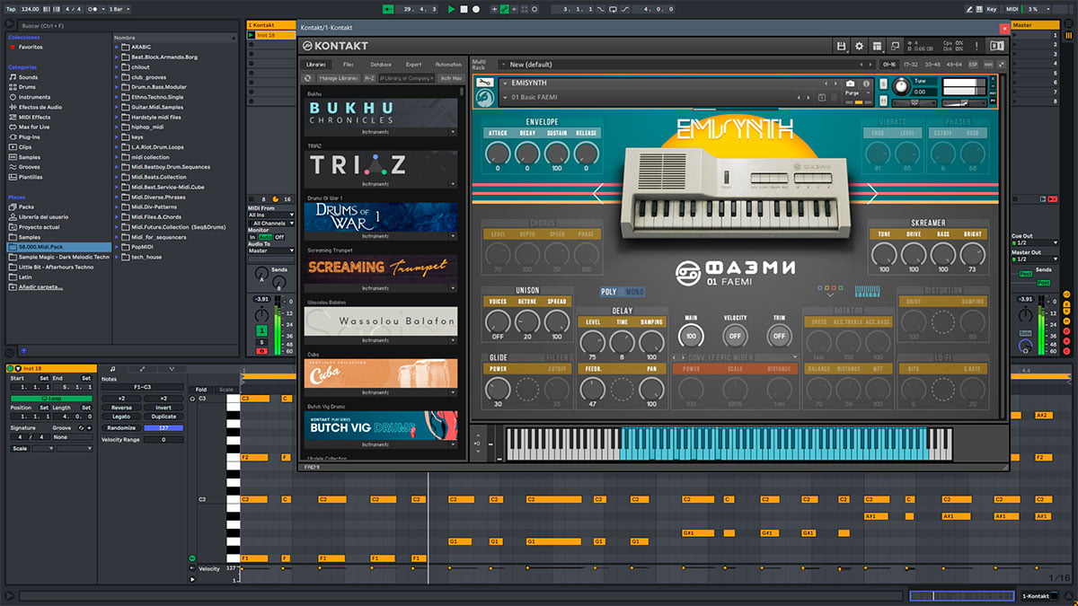This screenshot has height=606, width=1078.
Task: Toggle Fold in piano roll
Action: click(201, 390)
